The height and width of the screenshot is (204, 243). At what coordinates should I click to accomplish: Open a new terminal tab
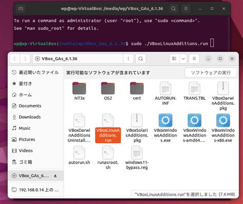point(21,9)
